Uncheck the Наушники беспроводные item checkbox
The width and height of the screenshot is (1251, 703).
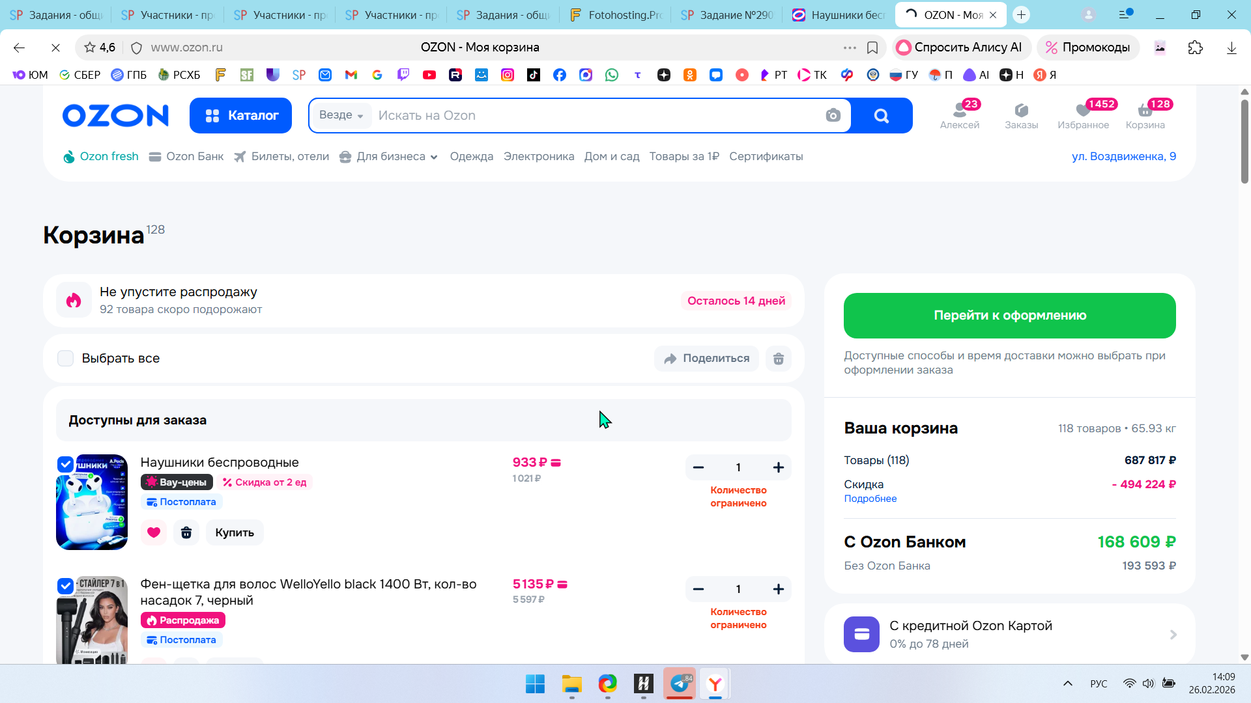(65, 464)
